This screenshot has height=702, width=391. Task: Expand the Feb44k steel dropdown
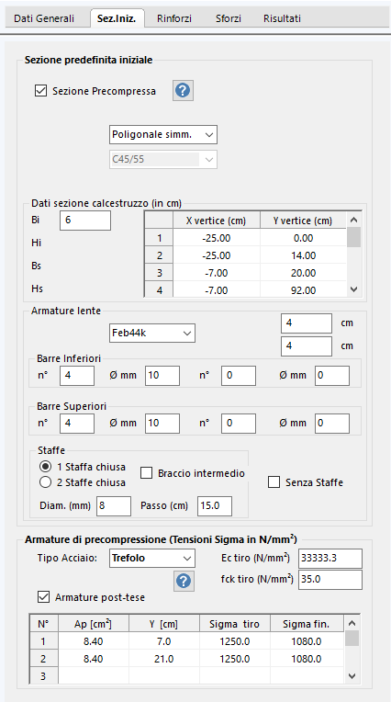click(x=152, y=334)
